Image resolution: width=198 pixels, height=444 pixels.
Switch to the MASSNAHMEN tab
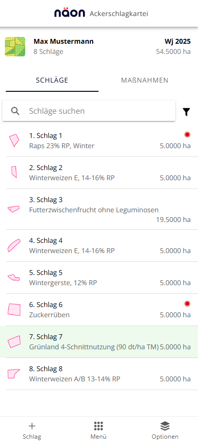145,80
